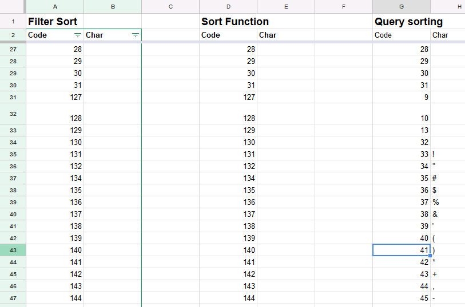This screenshot has height=307, width=465.
Task: Click the "Sort Function" title cell
Action: point(235,22)
